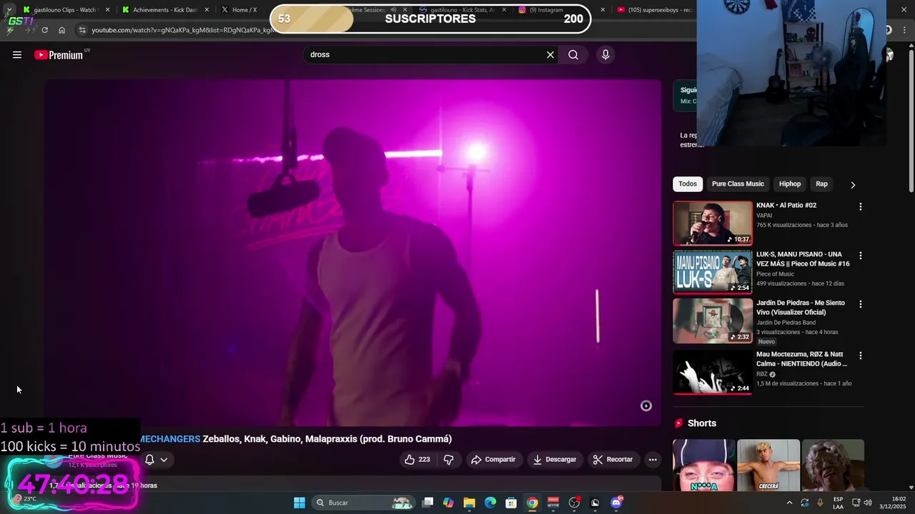915x514 pixels.
Task: Open options menu for 'KNAK - Al Patio #02'
Action: [860, 206]
